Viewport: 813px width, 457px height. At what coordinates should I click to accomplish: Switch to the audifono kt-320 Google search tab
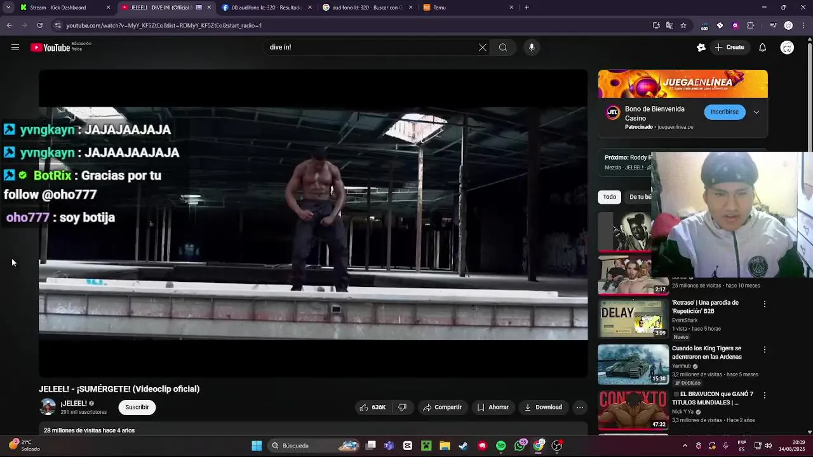(367, 8)
